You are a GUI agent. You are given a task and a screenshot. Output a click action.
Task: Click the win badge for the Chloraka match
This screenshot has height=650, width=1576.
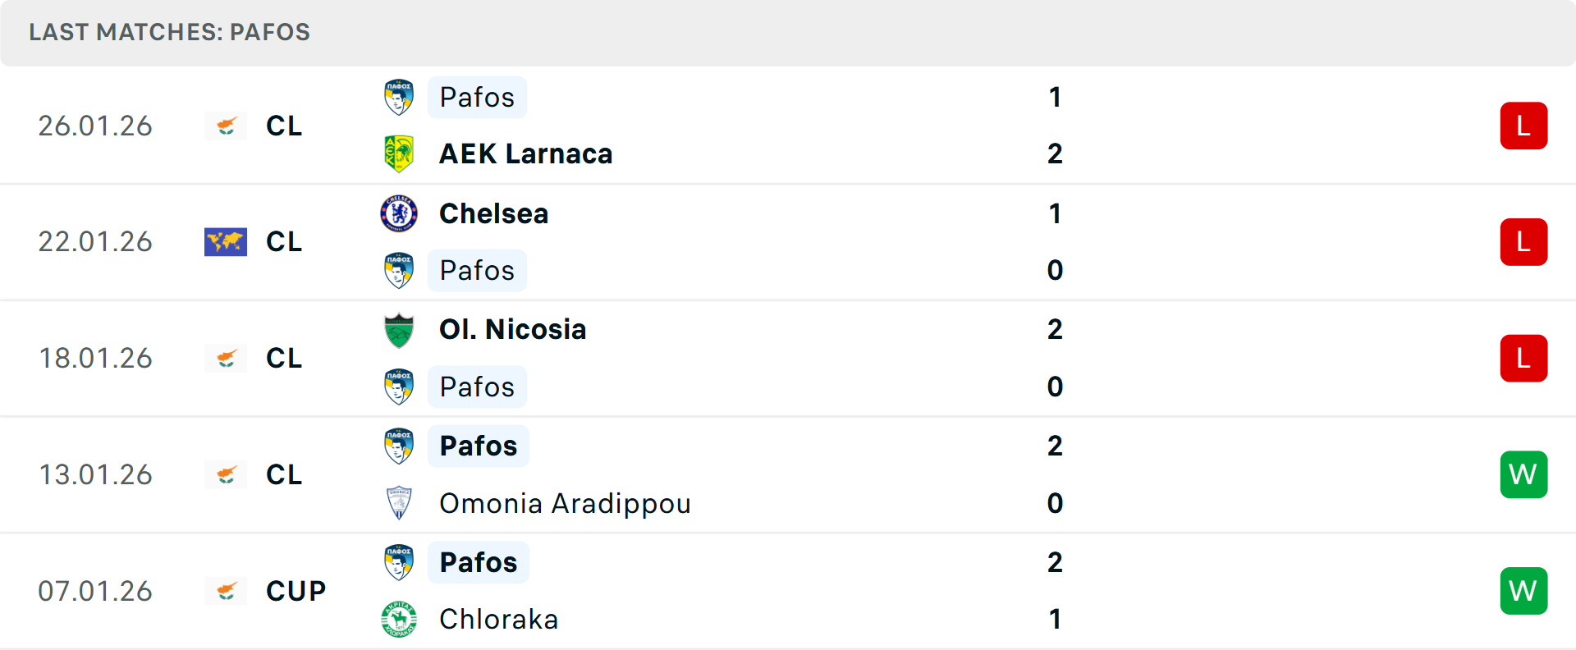tap(1523, 591)
